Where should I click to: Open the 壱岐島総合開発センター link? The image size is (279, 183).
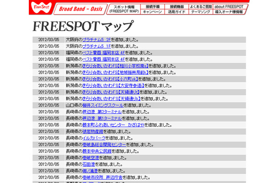pos(104,145)
